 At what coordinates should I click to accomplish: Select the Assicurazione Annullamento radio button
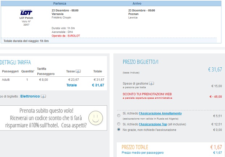[119, 115]
